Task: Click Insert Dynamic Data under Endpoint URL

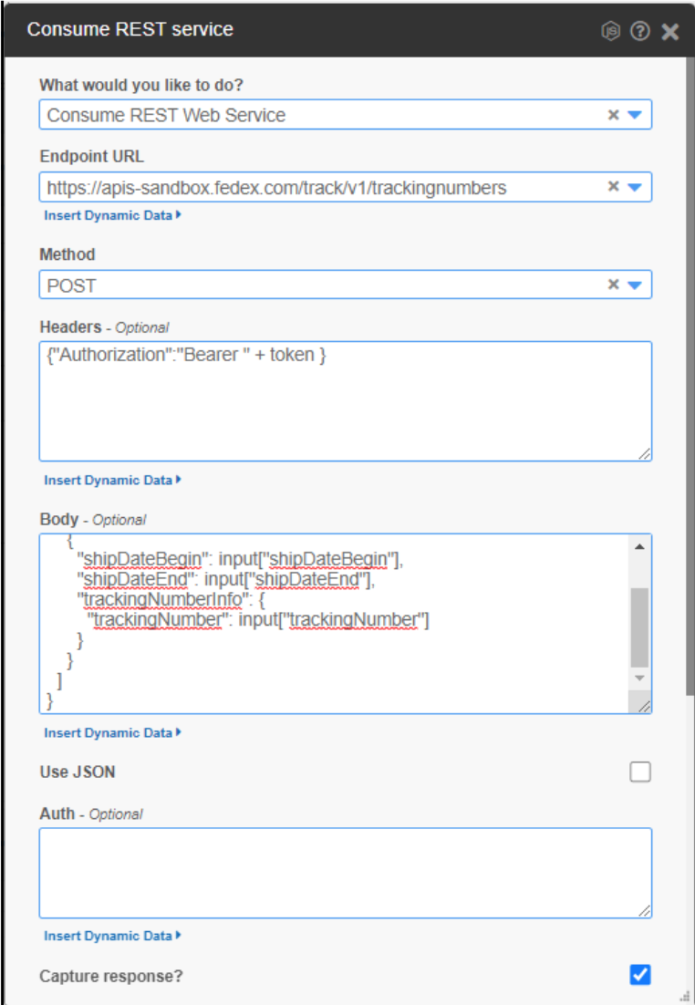Action: click(x=112, y=215)
